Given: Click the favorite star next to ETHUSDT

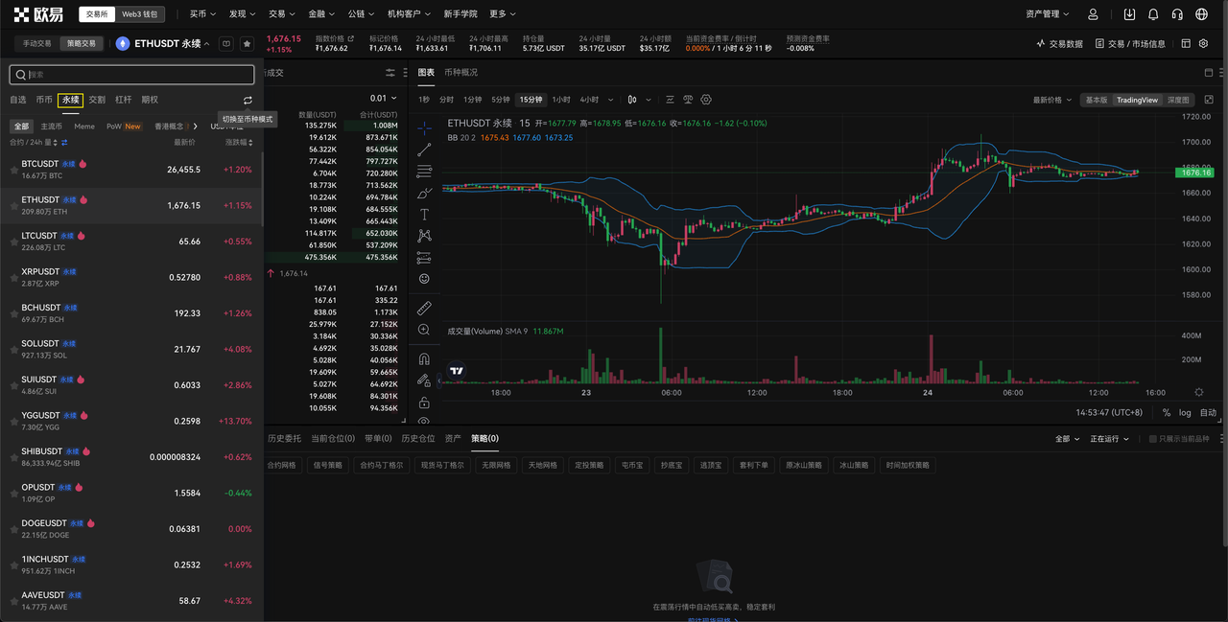Looking at the screenshot, I should 247,44.
